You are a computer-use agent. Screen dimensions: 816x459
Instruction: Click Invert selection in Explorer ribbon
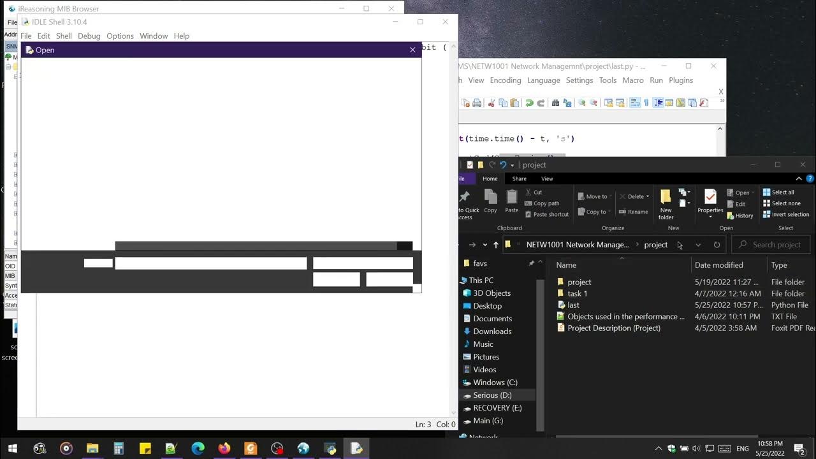coord(786,214)
